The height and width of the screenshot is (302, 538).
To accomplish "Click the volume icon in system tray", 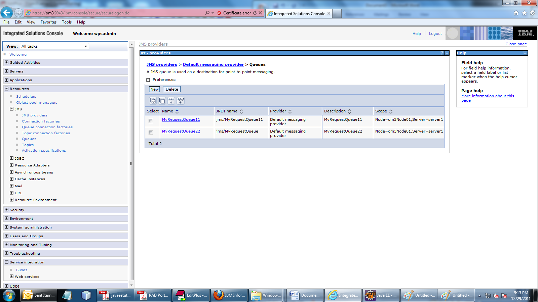I will [x=496, y=296].
